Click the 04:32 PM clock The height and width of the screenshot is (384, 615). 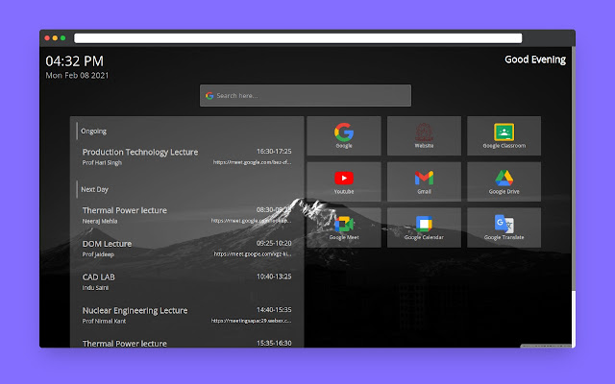(x=75, y=61)
